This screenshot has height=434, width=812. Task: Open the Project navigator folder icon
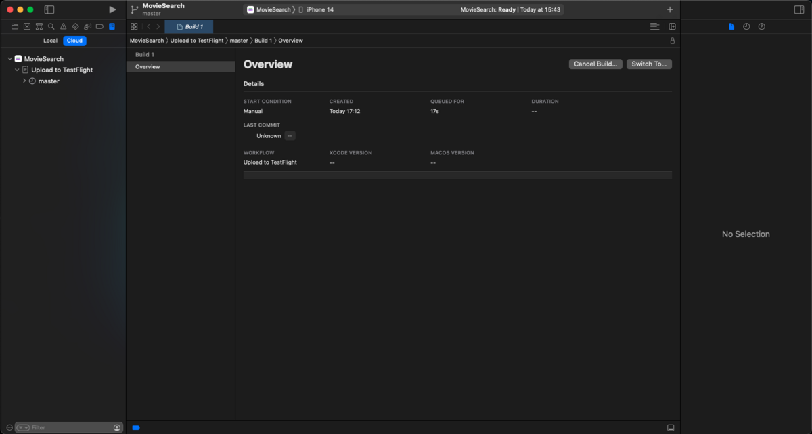point(15,26)
